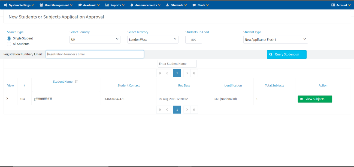Click the previous-page arrow in top pagination
Image resolution: width=354 pixels, height=167 pixels.
167,73
